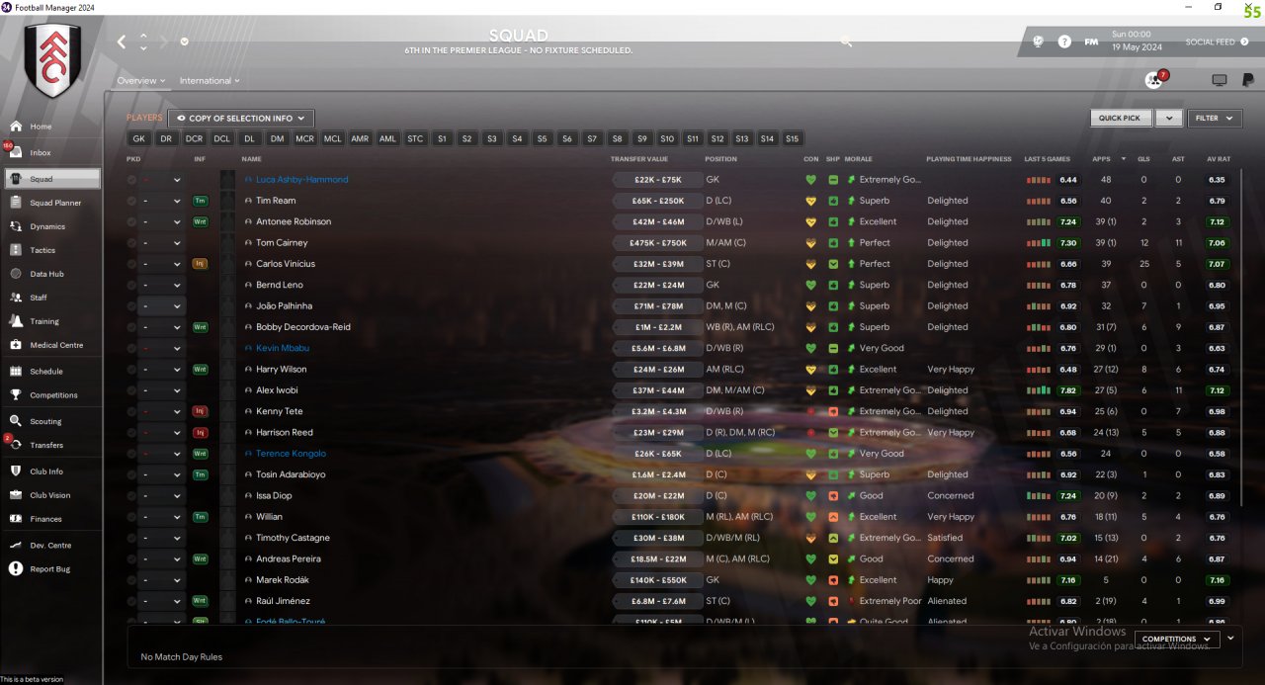
Task: Open Training section
Action: click(51, 321)
